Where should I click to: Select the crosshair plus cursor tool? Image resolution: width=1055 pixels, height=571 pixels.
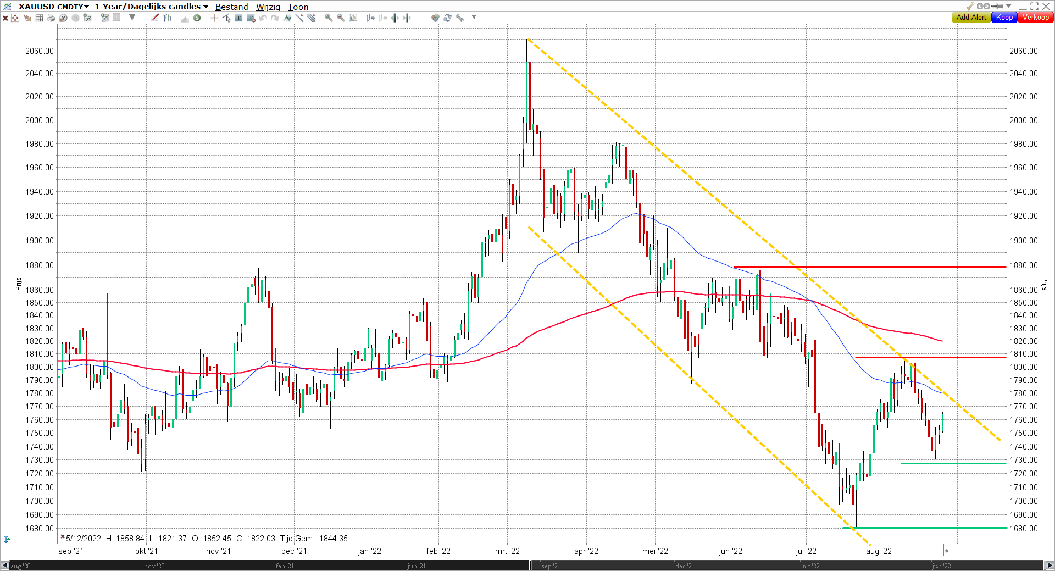(214, 18)
